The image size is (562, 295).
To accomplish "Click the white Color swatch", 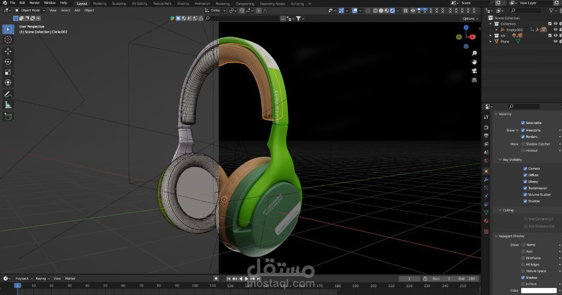I will click(x=539, y=291).
